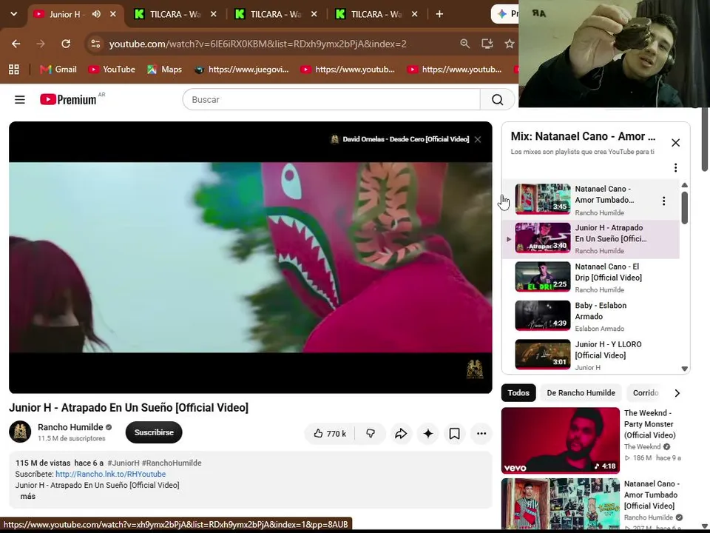Open the Gmail bookmark
This screenshot has height=533, width=710.
pos(58,70)
